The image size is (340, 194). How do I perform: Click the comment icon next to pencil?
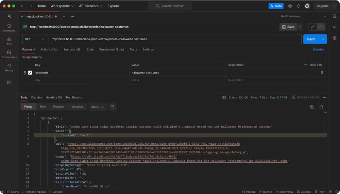(x=321, y=27)
